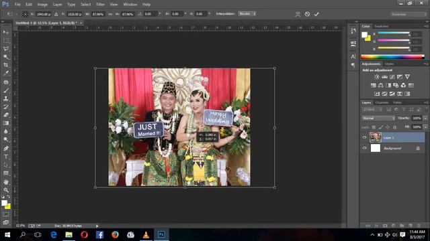This screenshot has height=241, width=430.
Task: Select the Magic Wand tool
Action: [x=6, y=57]
